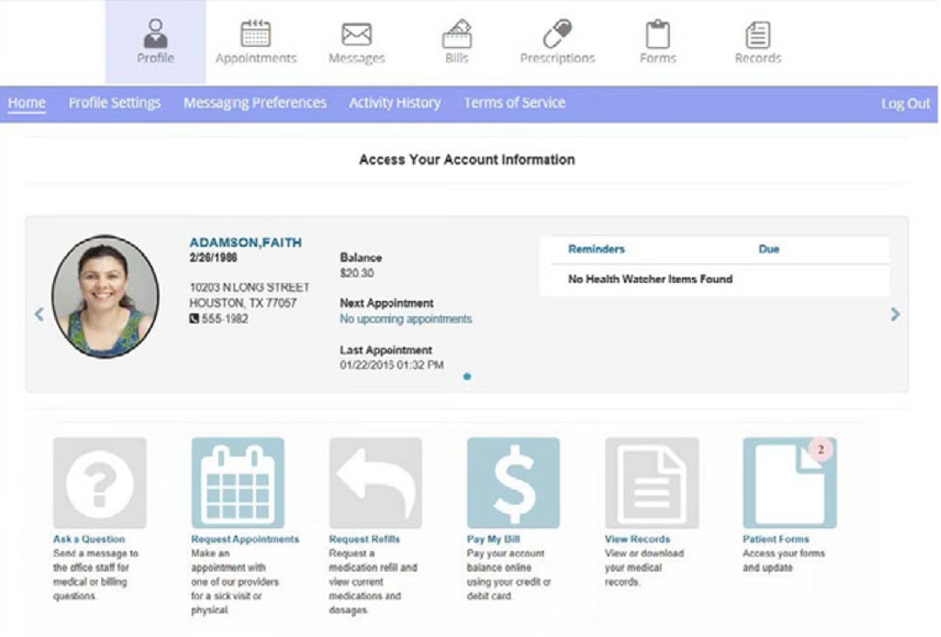Open the Records document icon
The width and height of the screenshot is (941, 637).
758,35
